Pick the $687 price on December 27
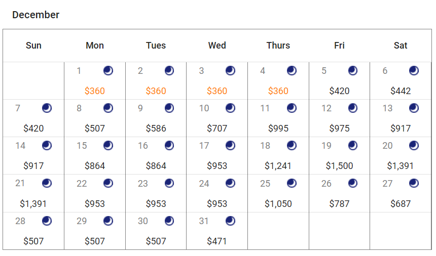 pyautogui.click(x=401, y=204)
